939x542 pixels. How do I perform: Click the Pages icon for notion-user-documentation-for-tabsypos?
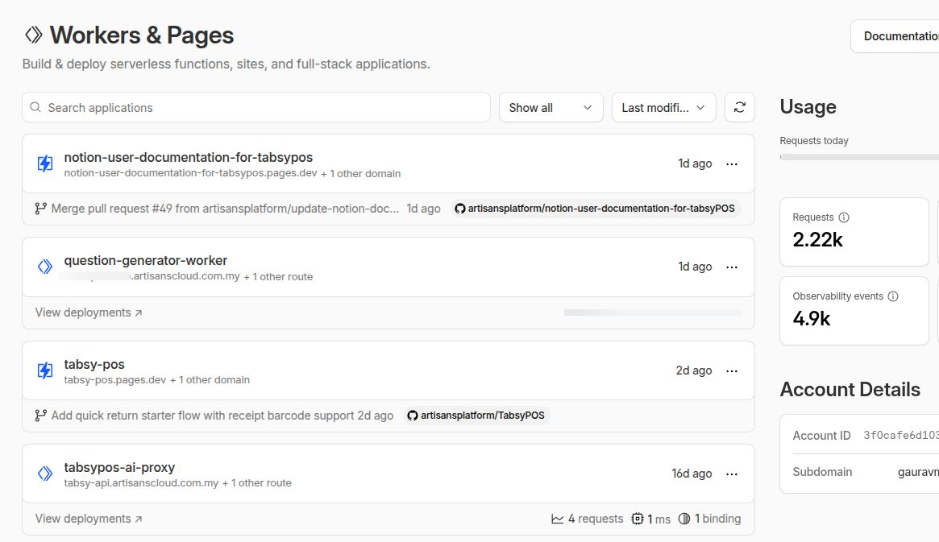click(x=45, y=163)
